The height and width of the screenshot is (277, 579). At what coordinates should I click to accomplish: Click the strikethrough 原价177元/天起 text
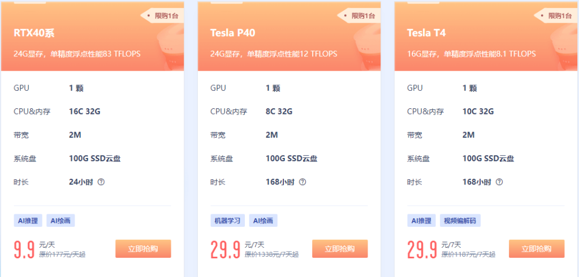click(62, 254)
